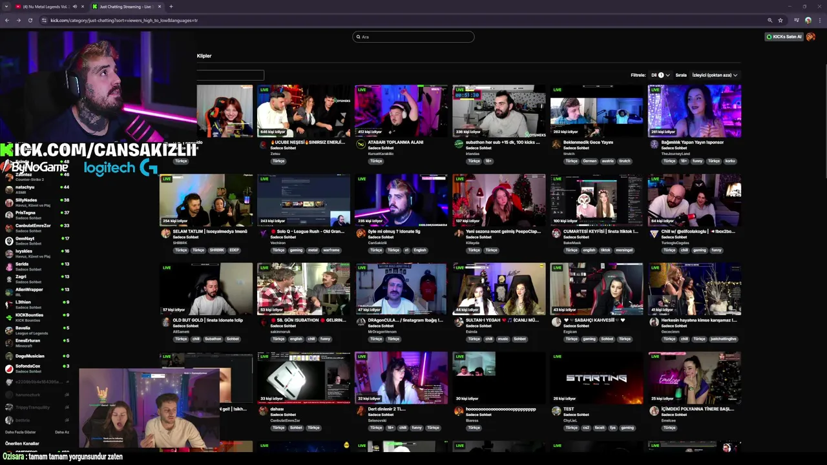
Task: Click the Zetsu channel avatar
Action: (263, 145)
